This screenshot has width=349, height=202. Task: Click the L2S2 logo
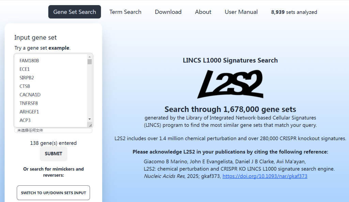(230, 84)
